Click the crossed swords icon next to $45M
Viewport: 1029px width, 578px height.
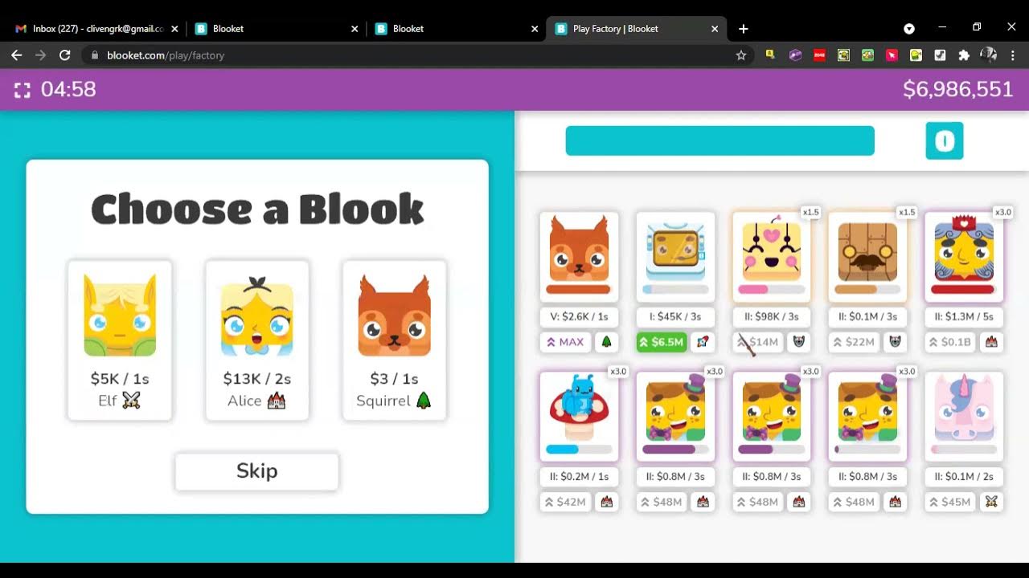[x=992, y=503]
